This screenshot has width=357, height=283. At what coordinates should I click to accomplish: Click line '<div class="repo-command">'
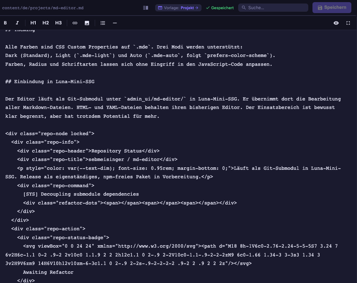[55, 185]
